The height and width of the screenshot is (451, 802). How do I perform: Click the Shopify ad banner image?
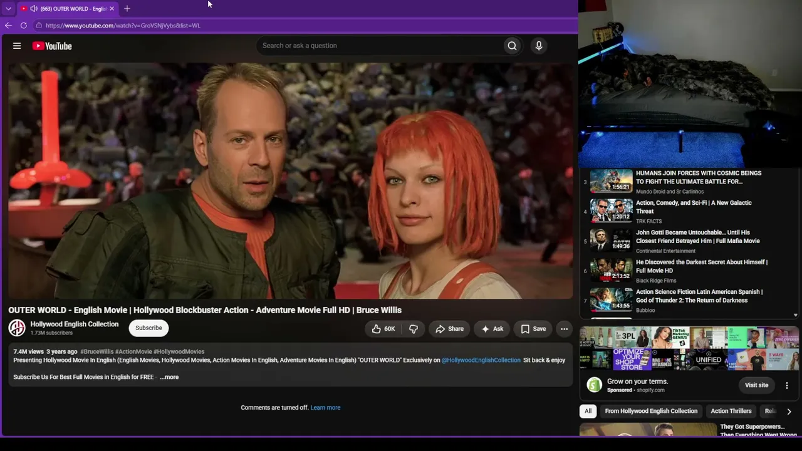[689, 349]
